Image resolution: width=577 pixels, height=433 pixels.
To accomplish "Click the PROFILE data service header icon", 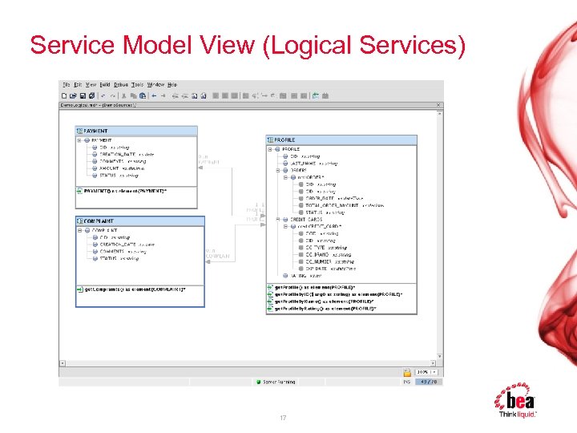I will tap(271, 140).
